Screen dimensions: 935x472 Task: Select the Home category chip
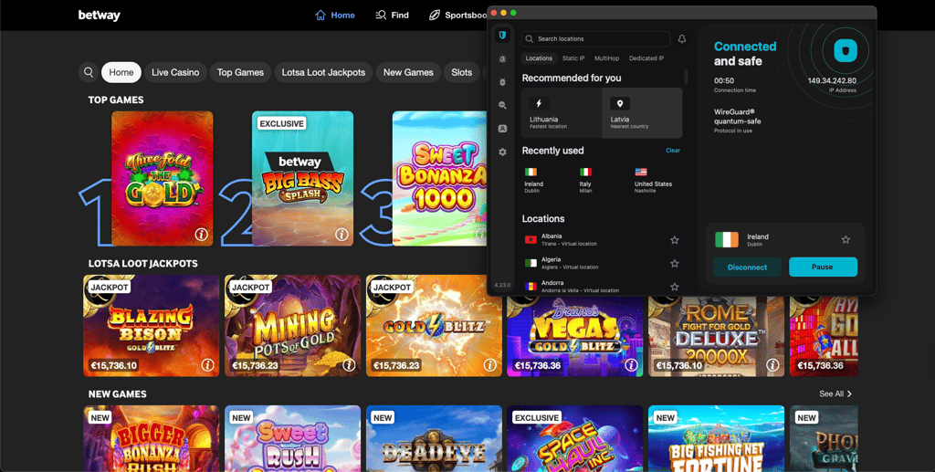(x=121, y=72)
